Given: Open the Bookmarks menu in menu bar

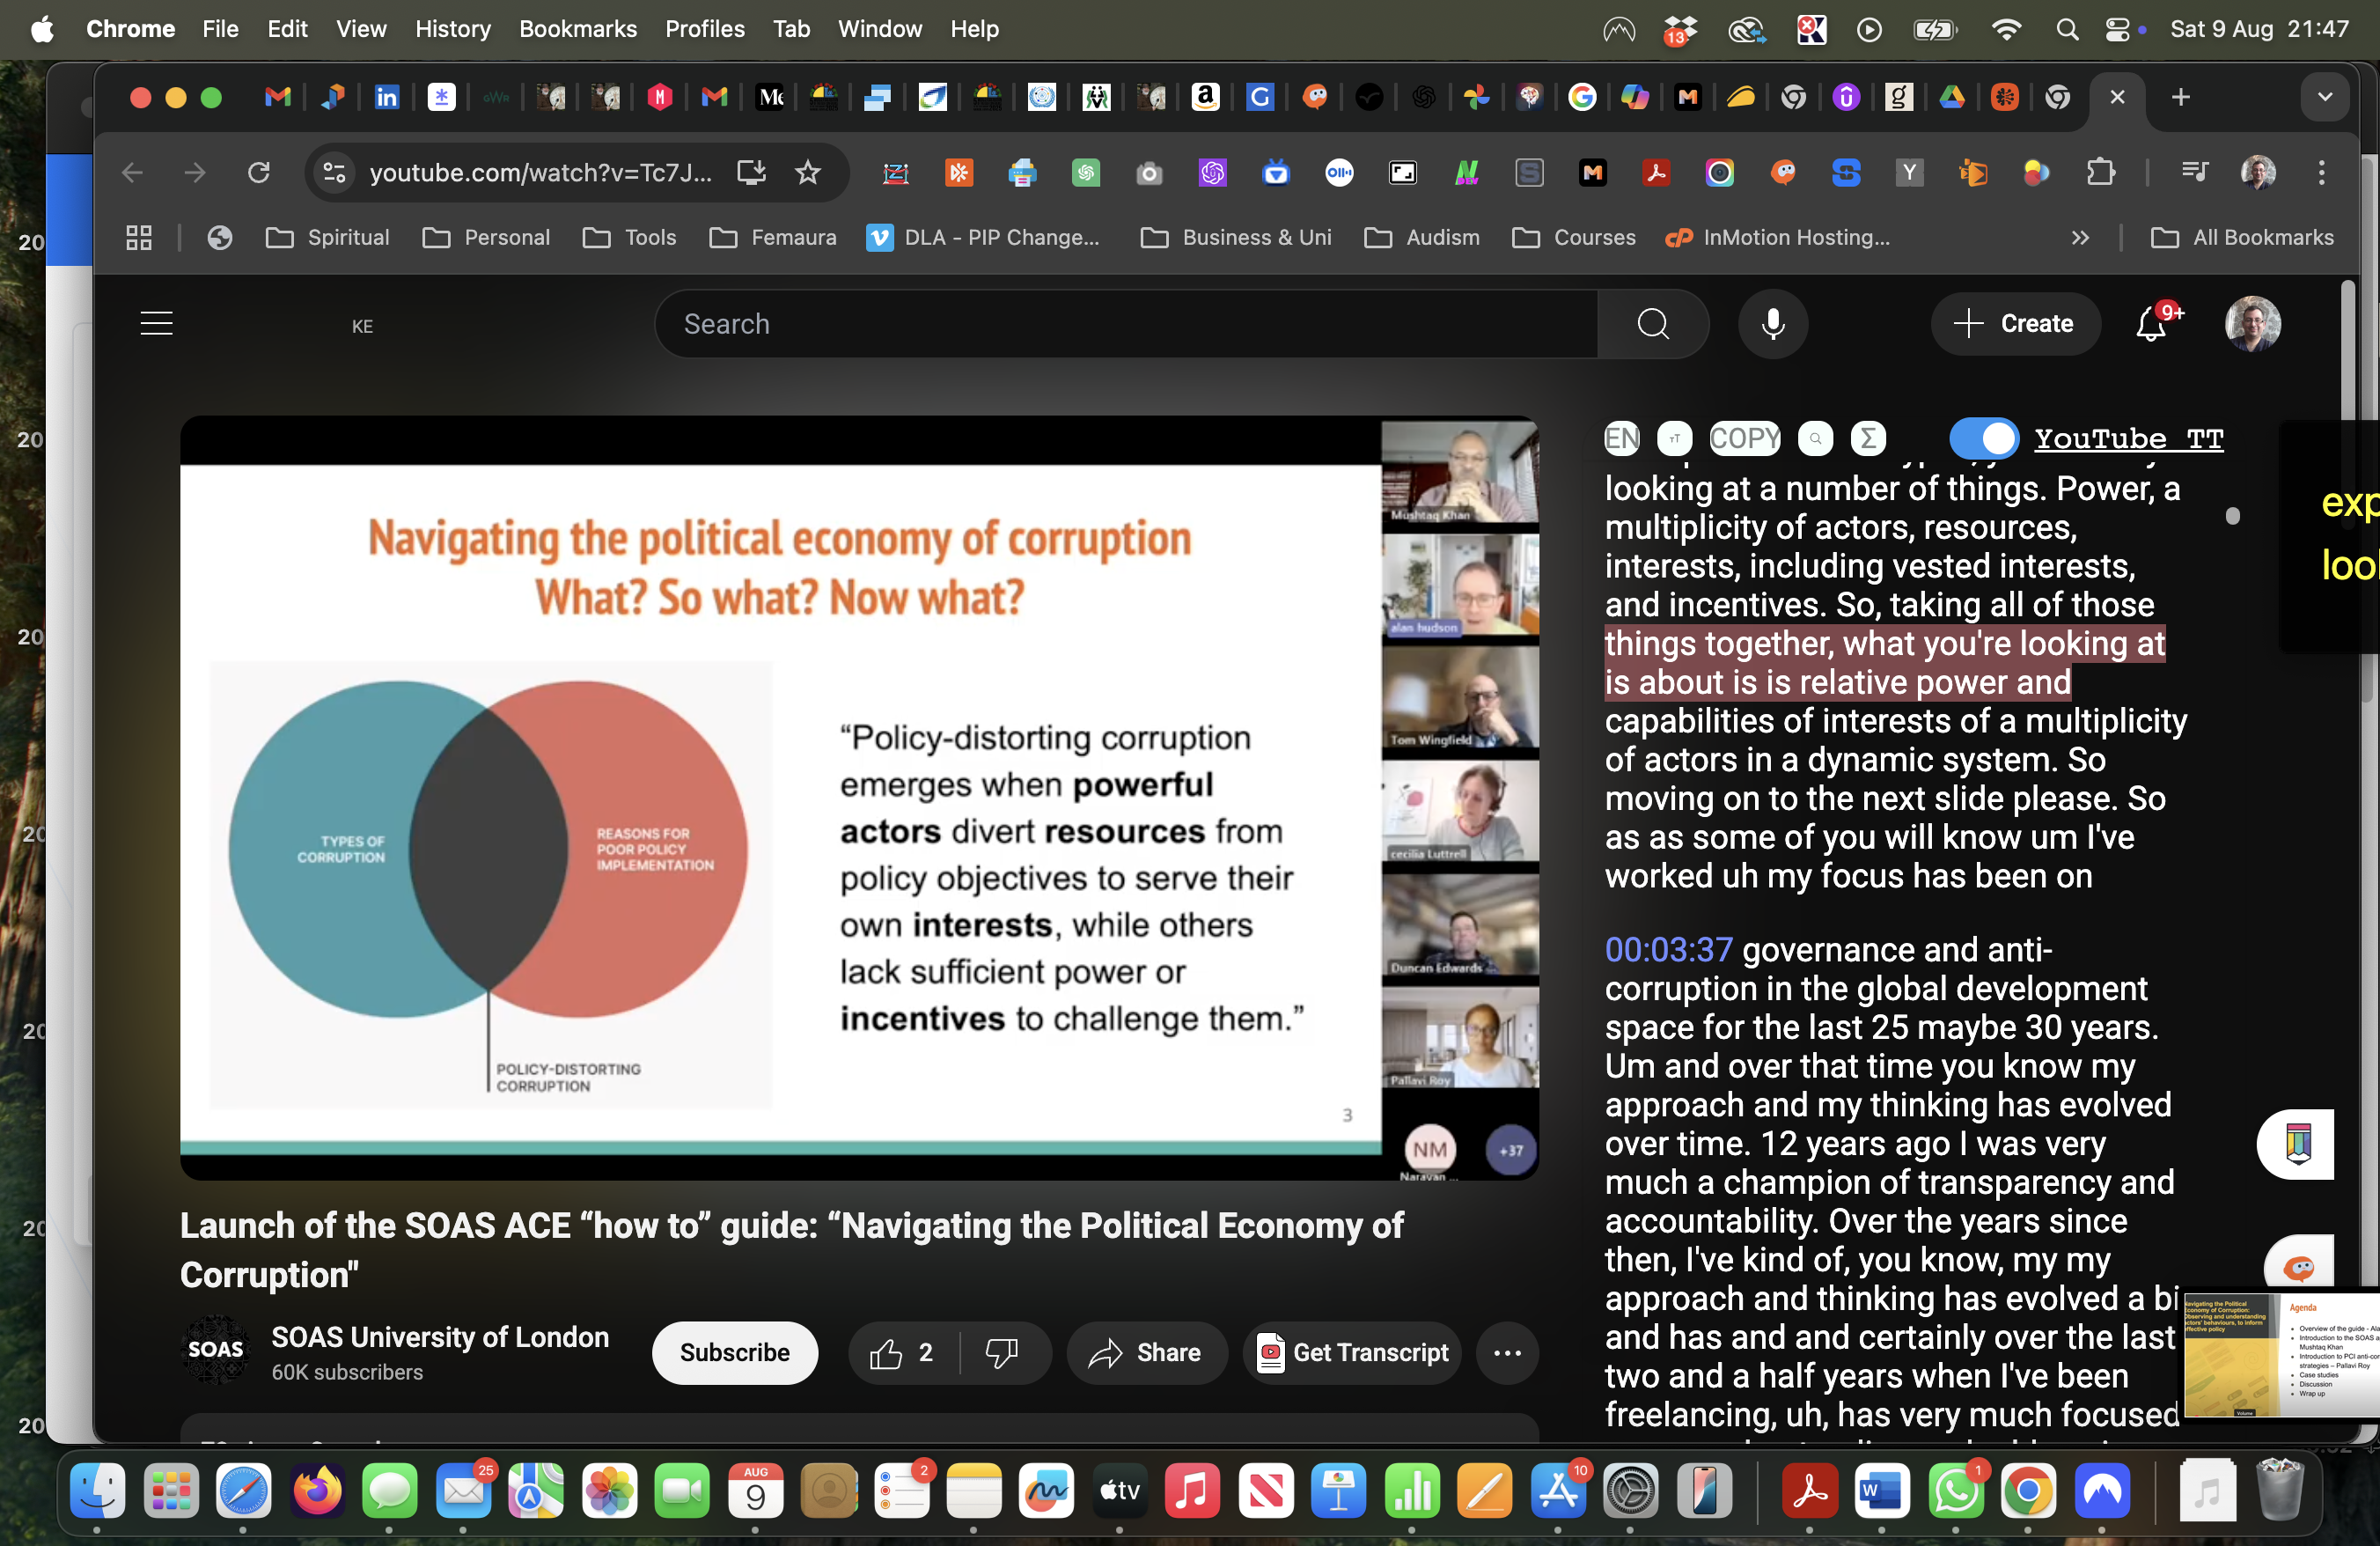Looking at the screenshot, I should pyautogui.click(x=578, y=29).
